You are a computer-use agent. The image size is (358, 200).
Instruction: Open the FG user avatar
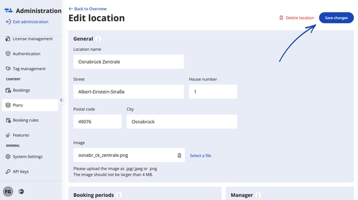point(8,191)
